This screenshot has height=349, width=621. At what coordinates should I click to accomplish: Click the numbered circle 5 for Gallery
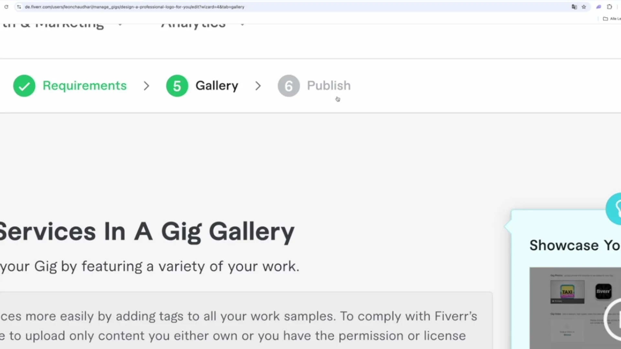coord(177,86)
